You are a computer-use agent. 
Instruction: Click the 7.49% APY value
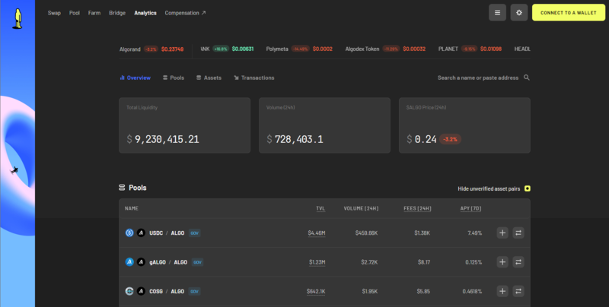(x=474, y=233)
